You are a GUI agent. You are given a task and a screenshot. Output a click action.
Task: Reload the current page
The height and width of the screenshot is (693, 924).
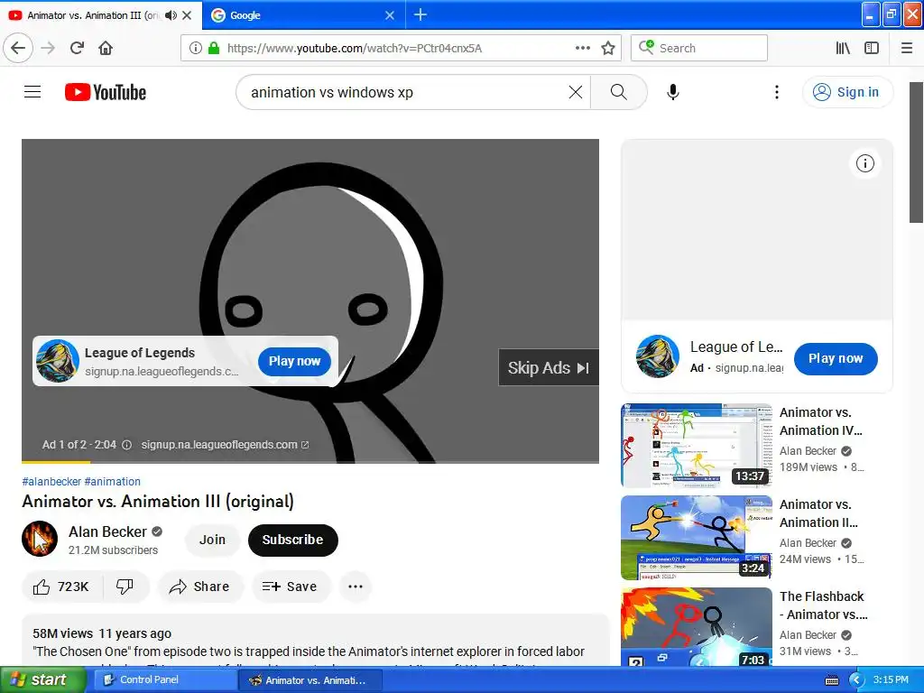coord(78,48)
